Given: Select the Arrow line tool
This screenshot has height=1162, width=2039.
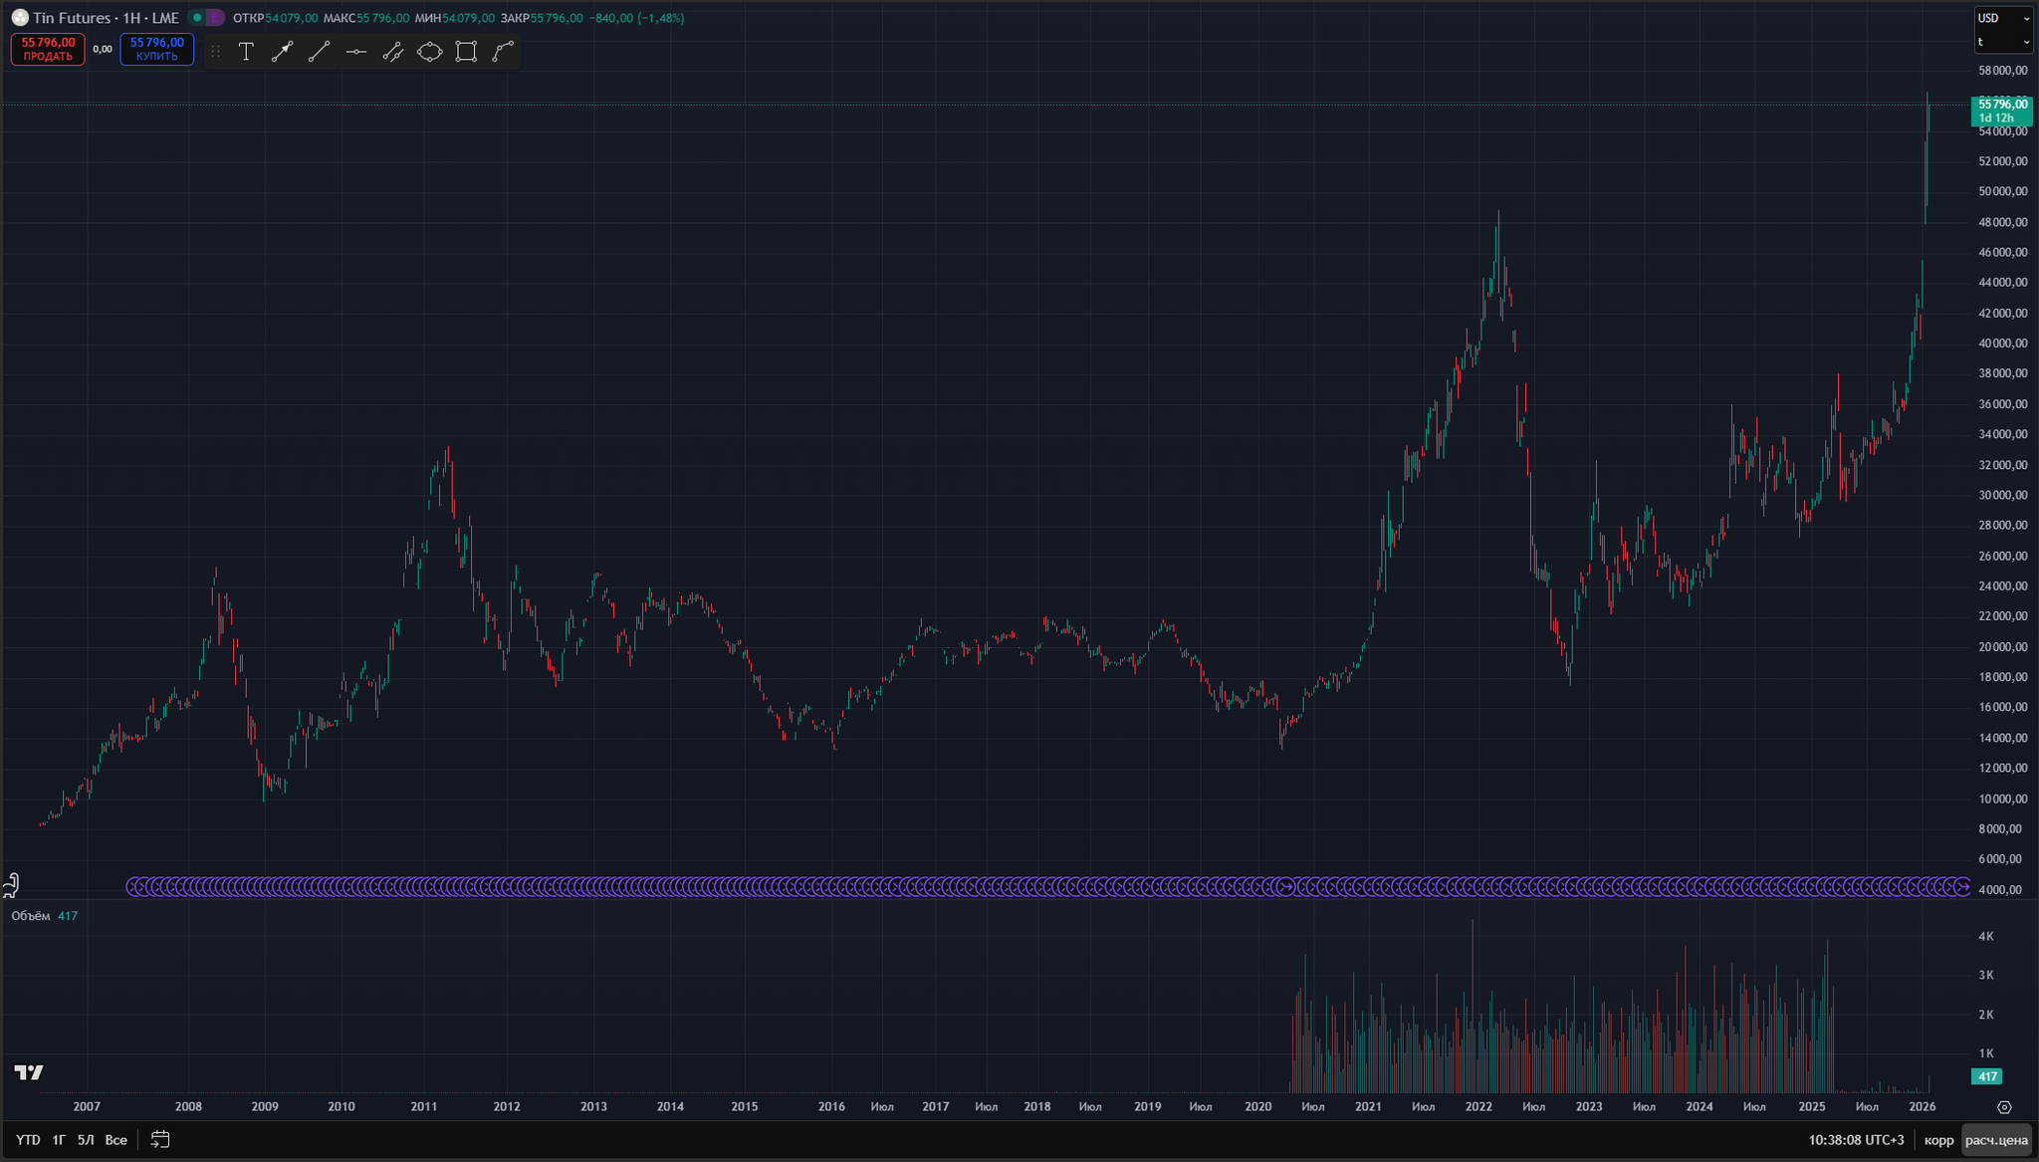Looking at the screenshot, I should pyautogui.click(x=283, y=52).
